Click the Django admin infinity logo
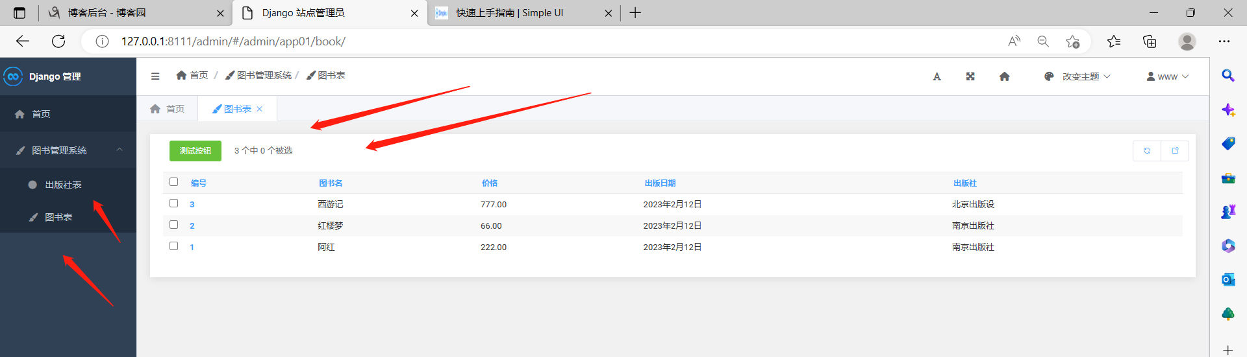This screenshot has height=357, width=1247. [13, 76]
